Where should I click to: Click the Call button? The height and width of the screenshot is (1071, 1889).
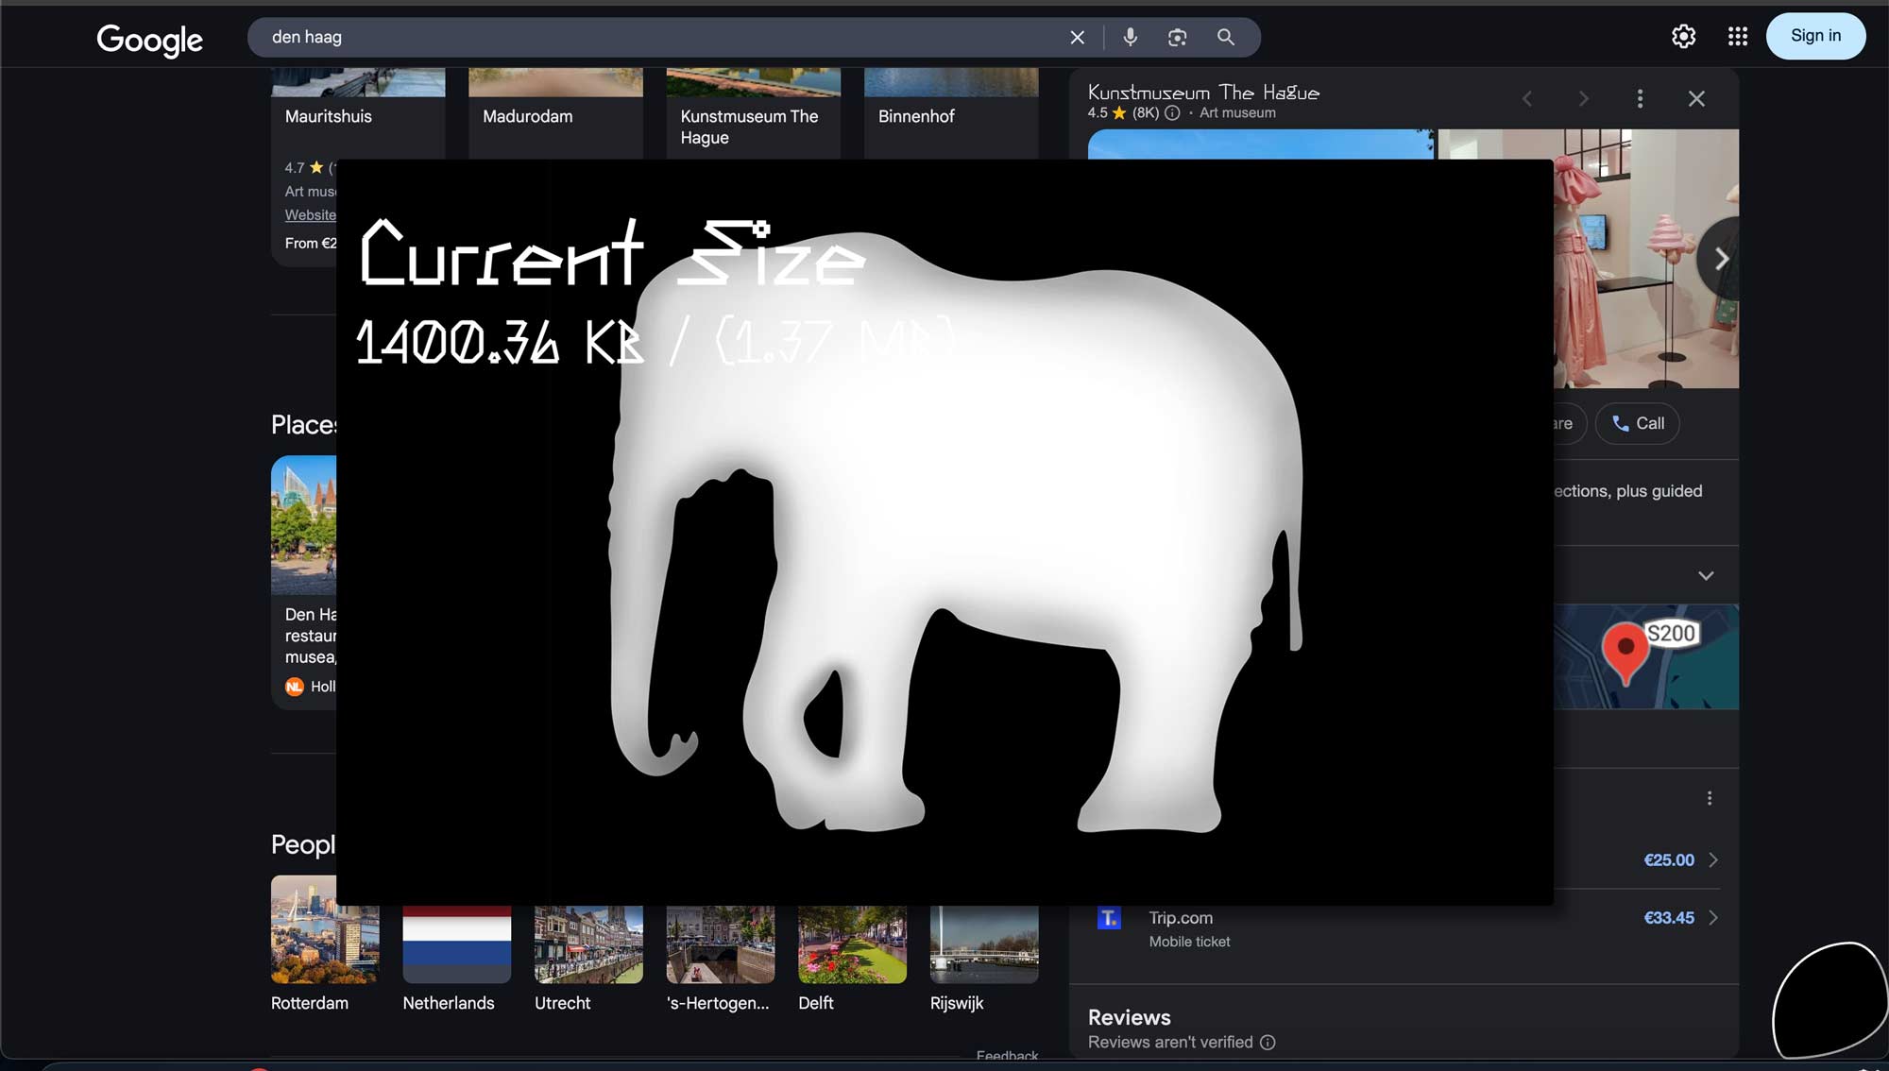click(1638, 423)
